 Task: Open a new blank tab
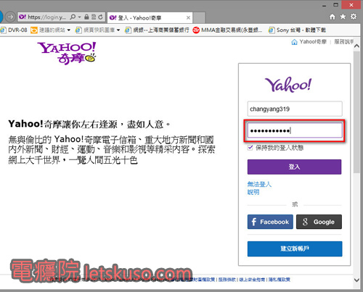pyautogui.click(x=200, y=18)
